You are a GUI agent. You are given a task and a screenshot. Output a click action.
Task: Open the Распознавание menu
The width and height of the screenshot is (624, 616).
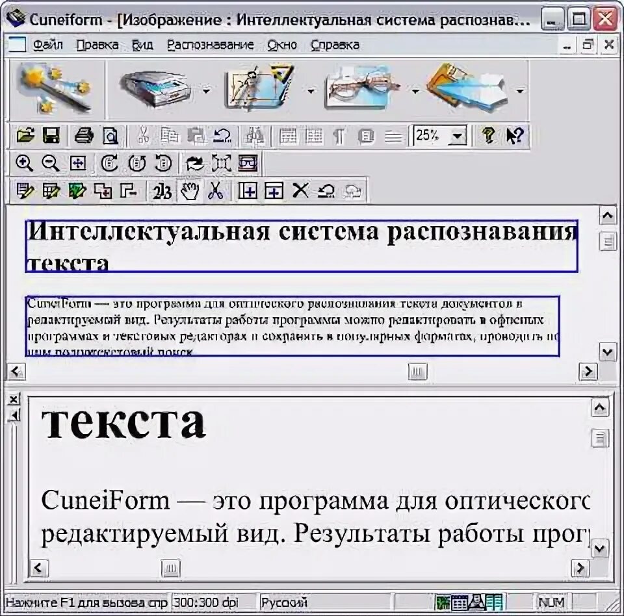click(x=212, y=45)
